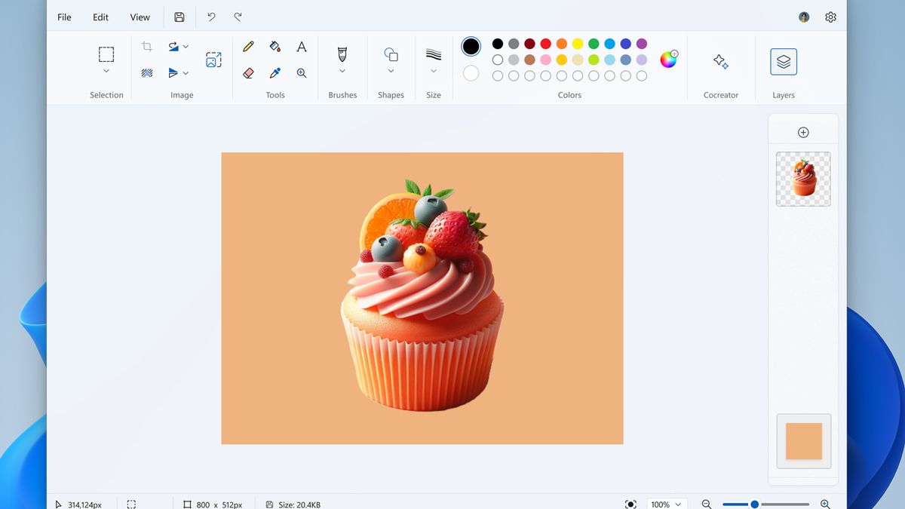Click the rectangular Selection tool
Image resolution: width=905 pixels, height=509 pixels.
tap(106, 54)
